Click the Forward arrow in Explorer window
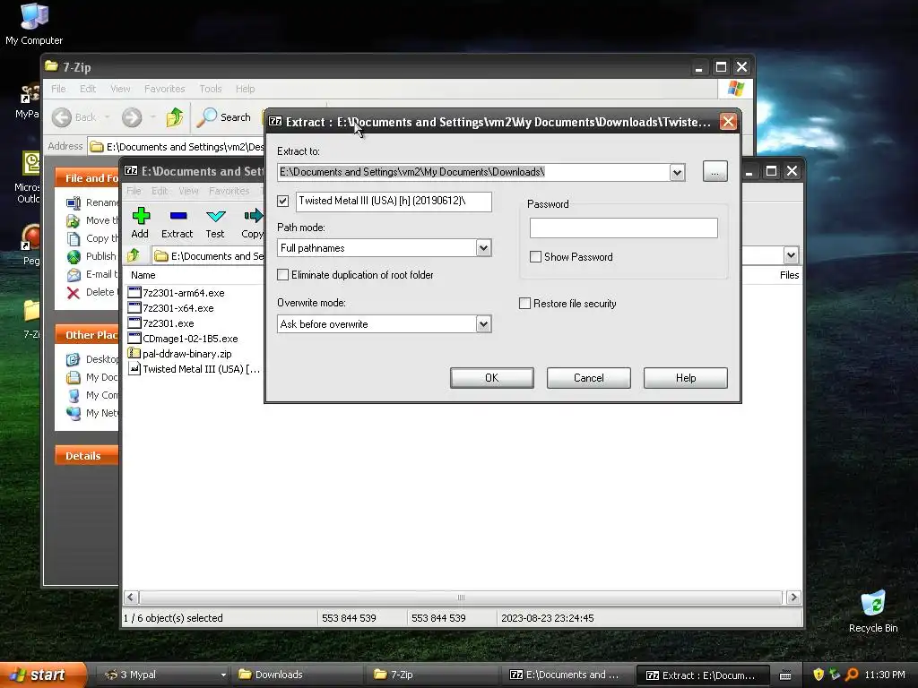This screenshot has width=918, height=688. tap(132, 117)
